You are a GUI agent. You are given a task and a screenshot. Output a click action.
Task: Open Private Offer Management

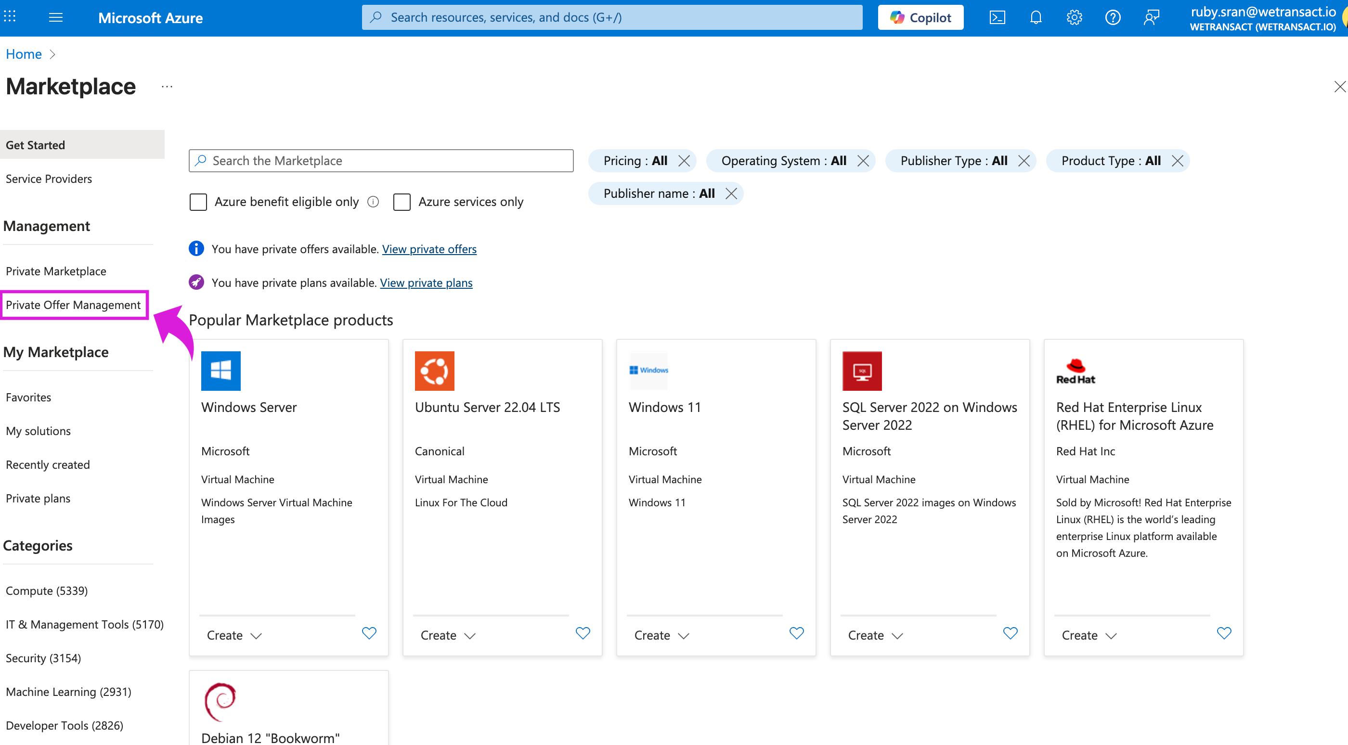73,305
